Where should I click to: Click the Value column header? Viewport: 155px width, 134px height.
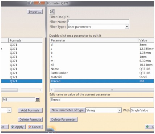coord(146,40)
